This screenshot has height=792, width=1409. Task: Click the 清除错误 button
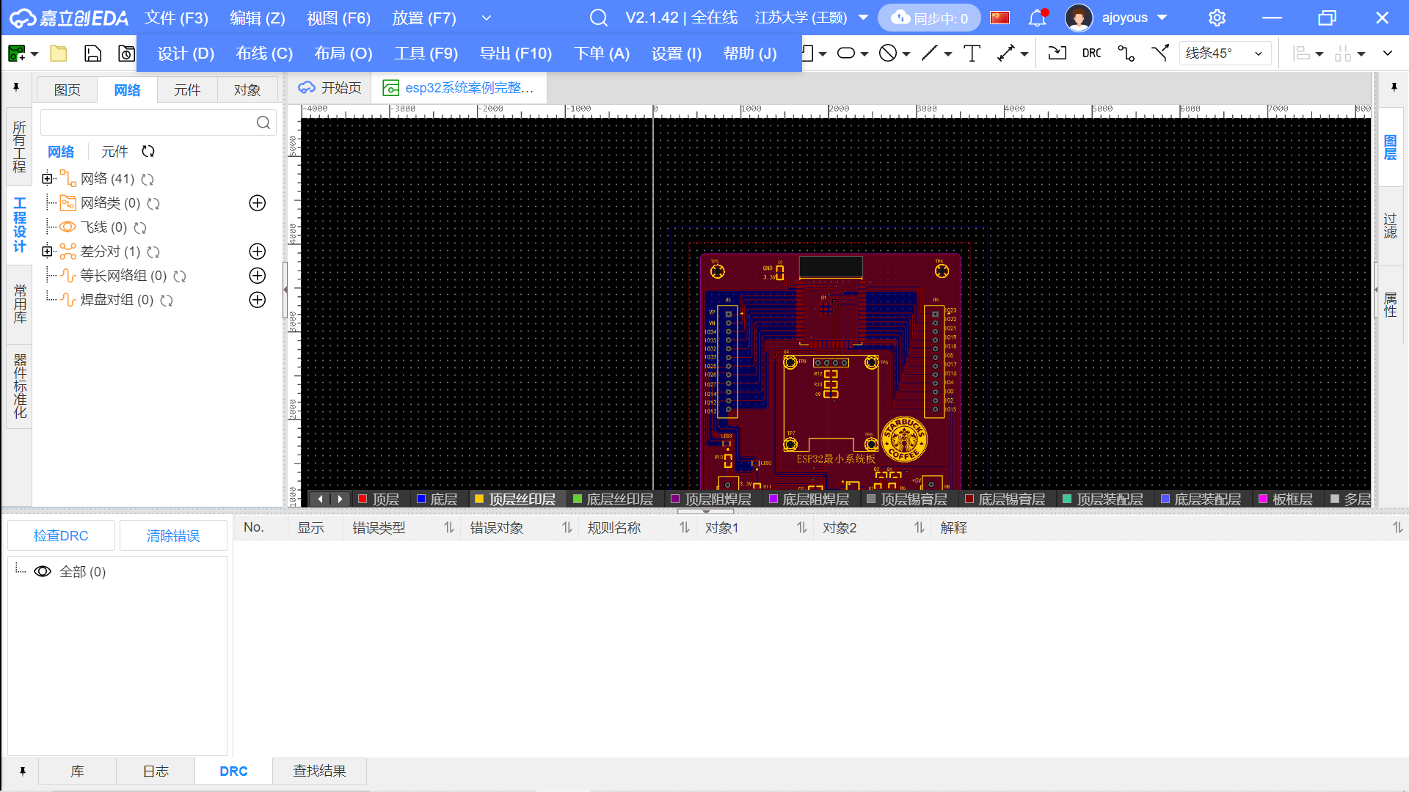click(173, 536)
